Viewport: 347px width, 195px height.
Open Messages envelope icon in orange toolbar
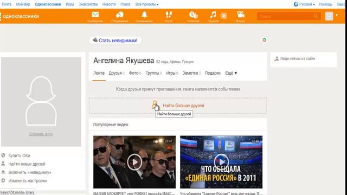(95, 15)
